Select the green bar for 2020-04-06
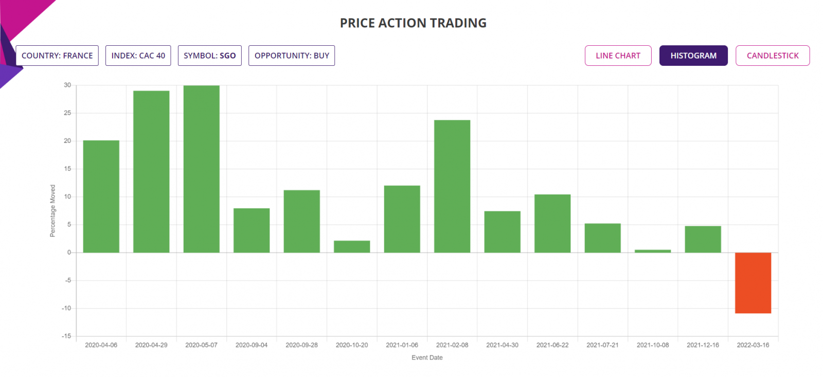Image resolution: width=823 pixels, height=377 pixels. pyautogui.click(x=101, y=196)
